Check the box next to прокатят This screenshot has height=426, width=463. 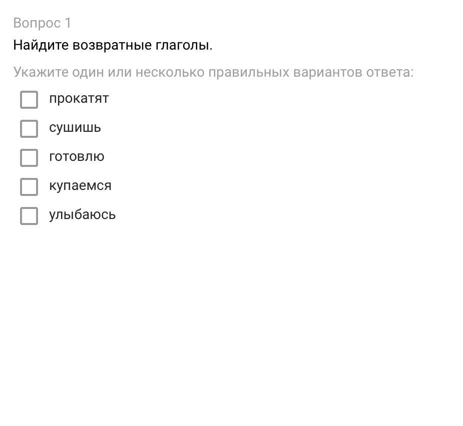(29, 99)
